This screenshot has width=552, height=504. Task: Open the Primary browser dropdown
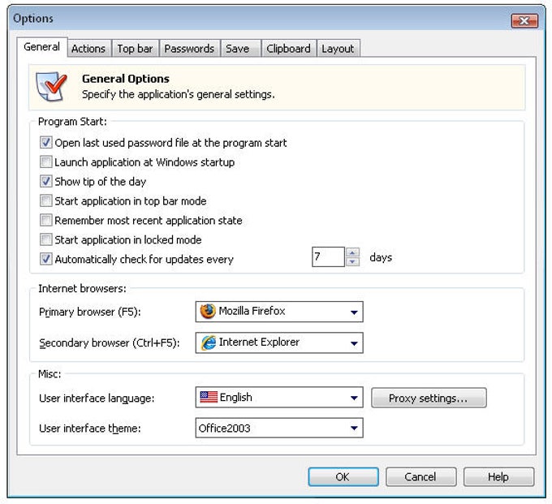(x=354, y=312)
